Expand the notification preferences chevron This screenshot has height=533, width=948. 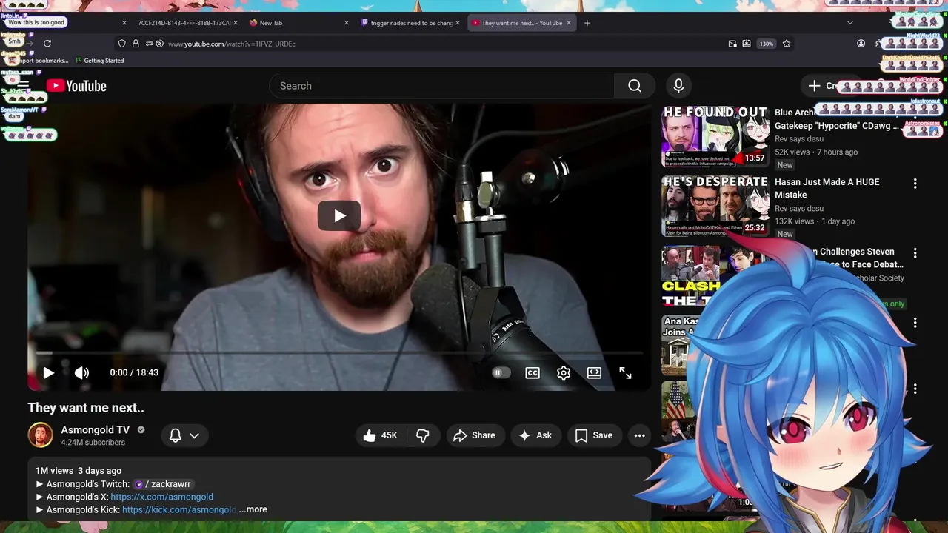tap(194, 435)
